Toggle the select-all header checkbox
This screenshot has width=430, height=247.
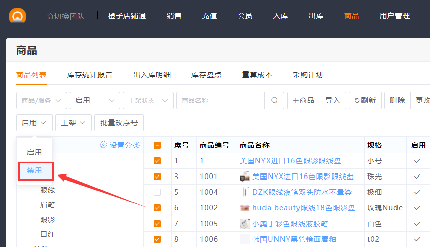157,145
